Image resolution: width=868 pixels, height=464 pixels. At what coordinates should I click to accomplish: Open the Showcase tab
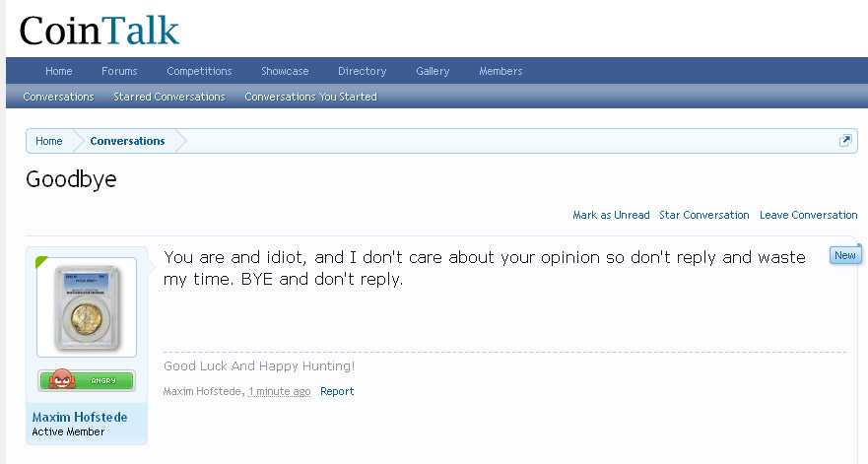[285, 71]
